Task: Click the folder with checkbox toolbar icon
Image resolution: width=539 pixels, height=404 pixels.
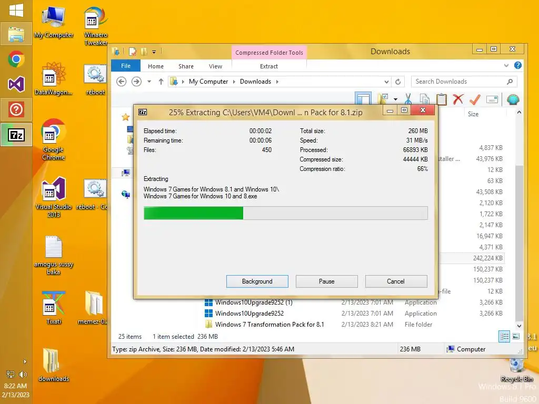Action: point(383,99)
